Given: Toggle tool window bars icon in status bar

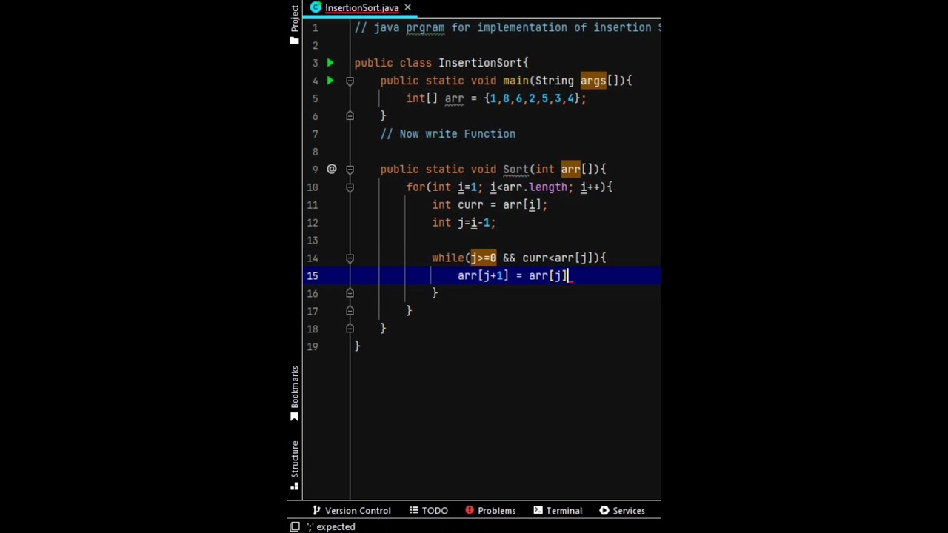Looking at the screenshot, I should click(x=294, y=526).
